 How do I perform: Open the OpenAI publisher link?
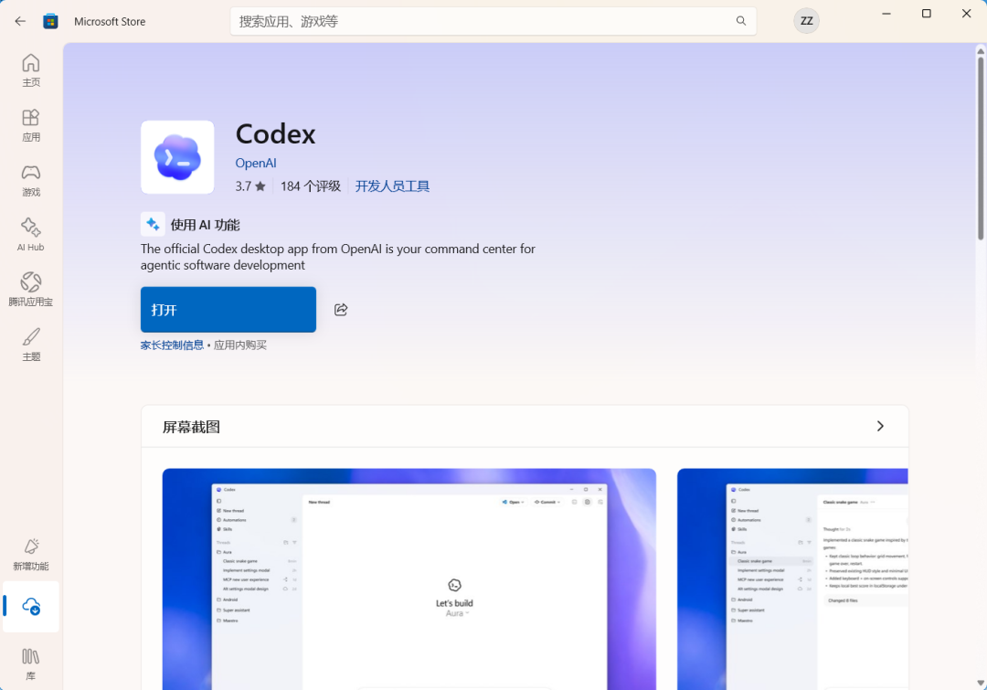point(256,163)
